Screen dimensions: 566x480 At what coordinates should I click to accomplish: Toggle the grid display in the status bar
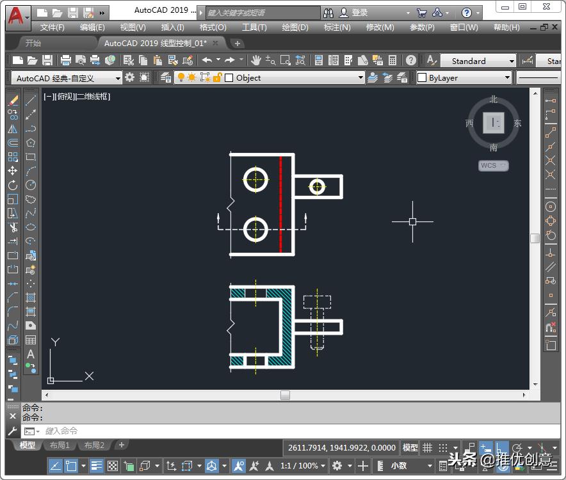(x=426, y=447)
